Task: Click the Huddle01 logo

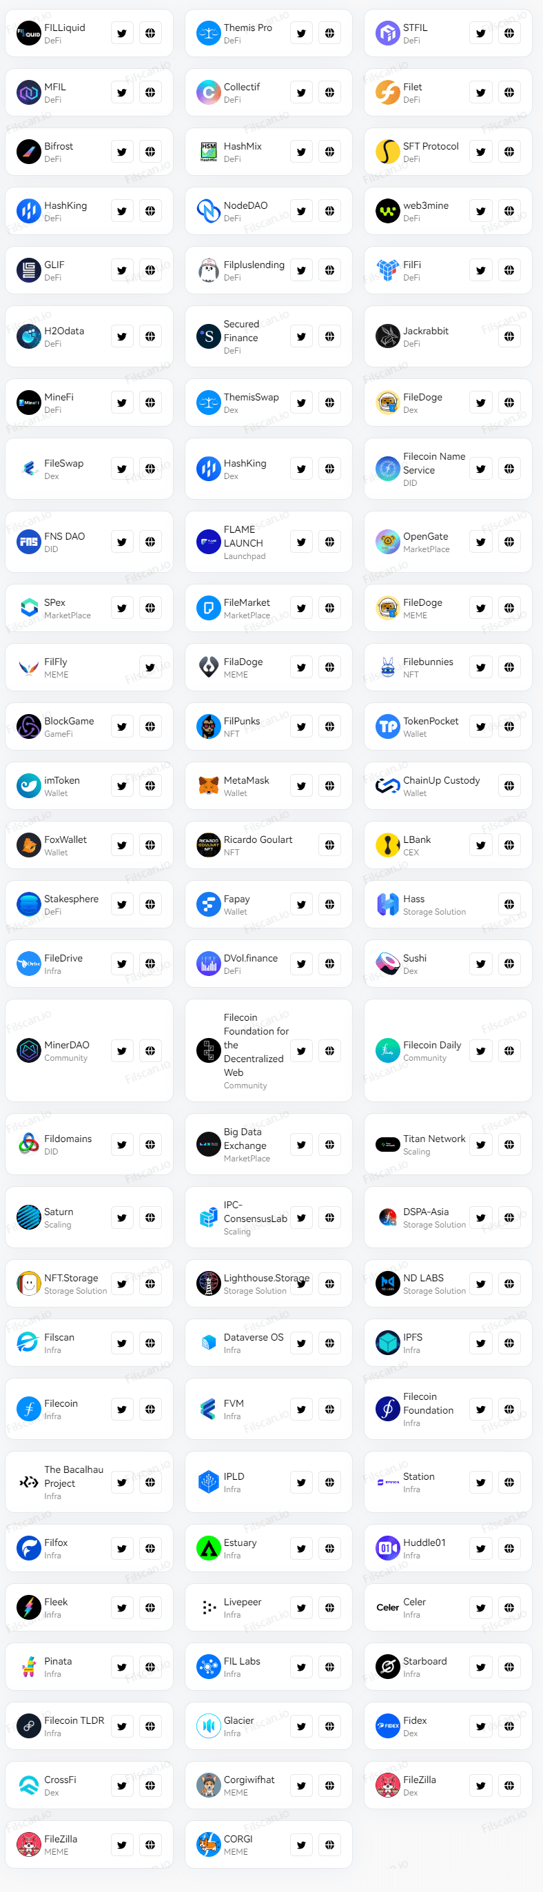Action: 388,1548
